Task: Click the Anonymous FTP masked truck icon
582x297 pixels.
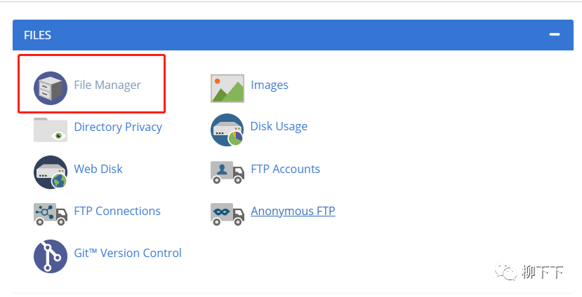Action: (227, 214)
